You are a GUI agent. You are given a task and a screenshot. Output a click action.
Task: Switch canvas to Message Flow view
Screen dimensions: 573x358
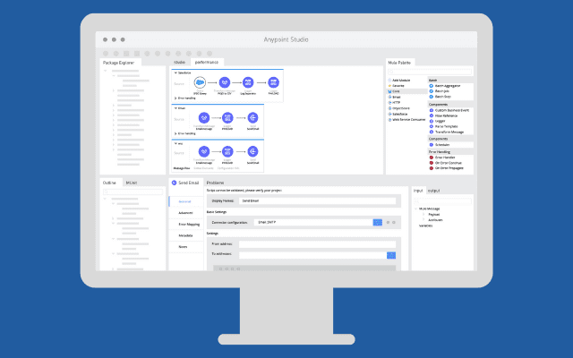tap(182, 168)
